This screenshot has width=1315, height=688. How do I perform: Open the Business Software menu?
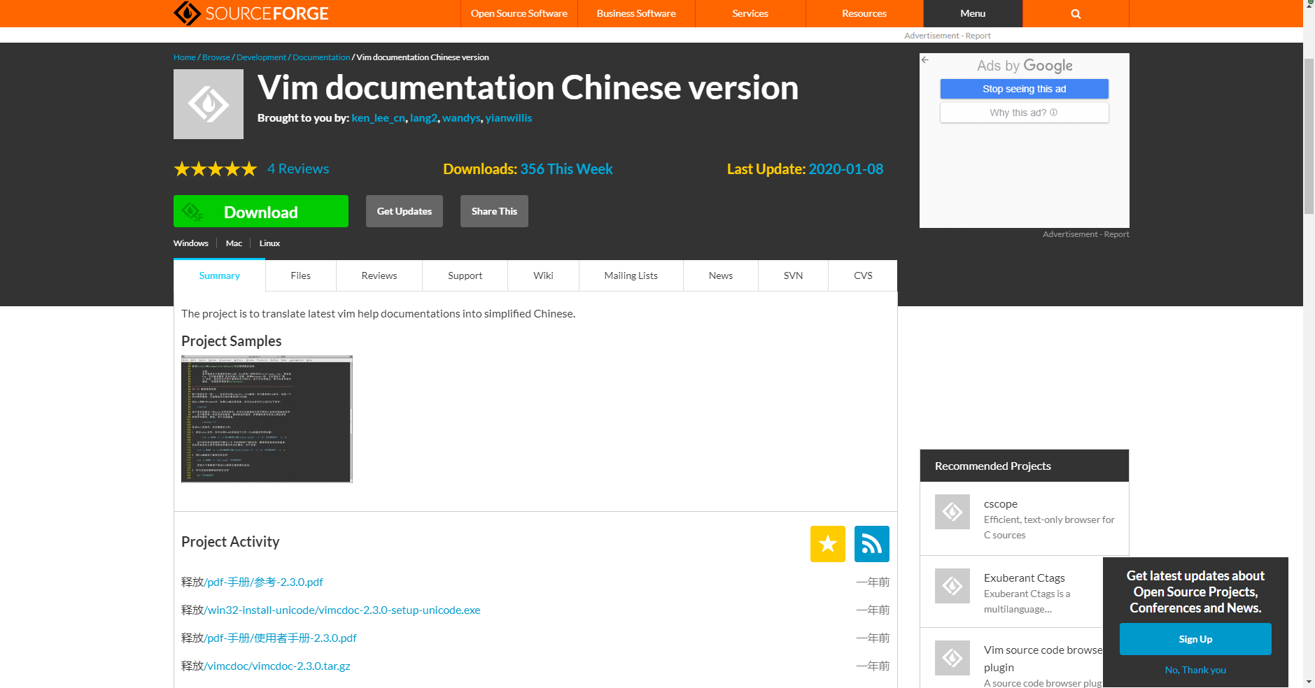coord(636,13)
